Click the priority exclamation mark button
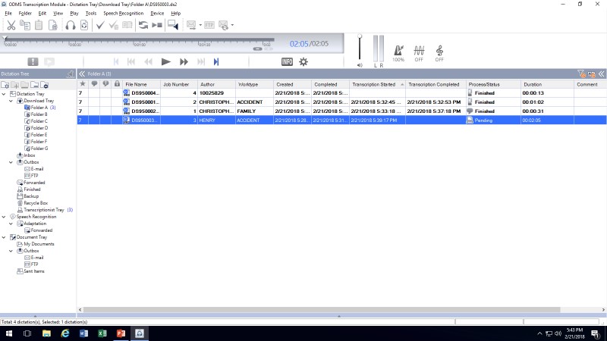 (x=33, y=61)
